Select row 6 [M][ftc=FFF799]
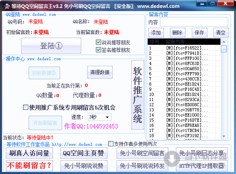This screenshot has height=174, width=236. (x=184, y=74)
